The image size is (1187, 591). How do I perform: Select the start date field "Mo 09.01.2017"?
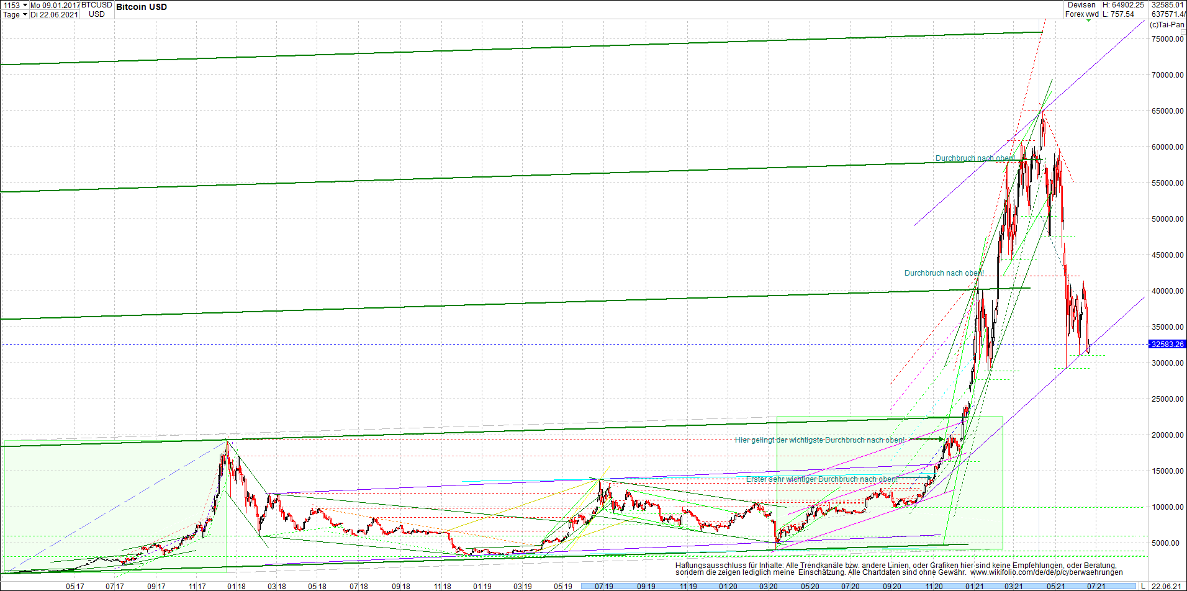(54, 4)
